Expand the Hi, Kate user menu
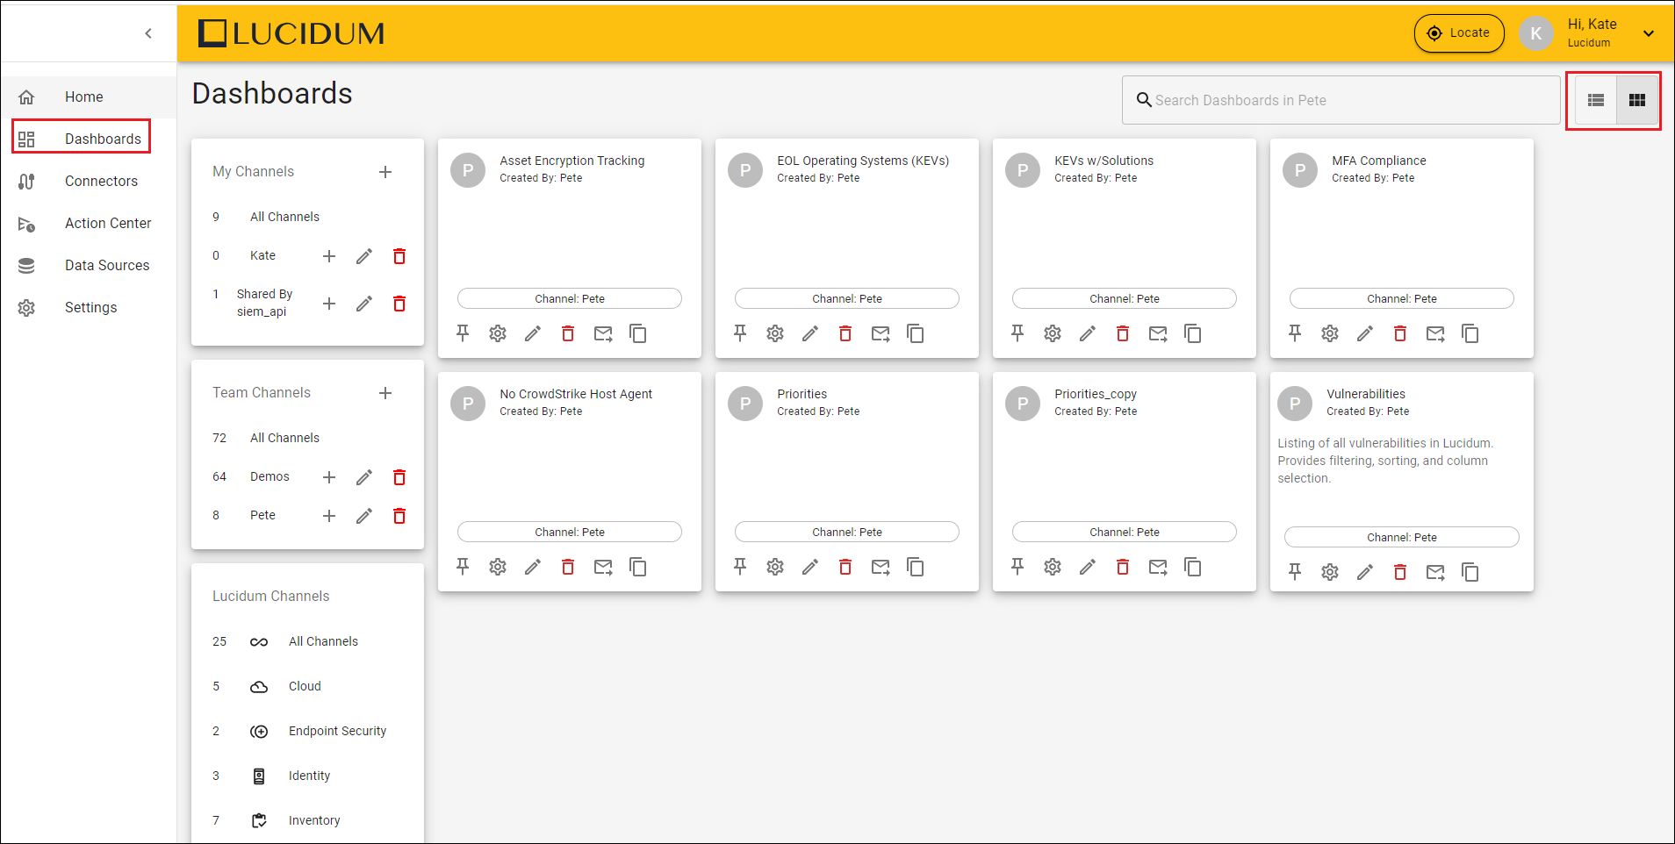This screenshot has width=1675, height=844. [1649, 33]
